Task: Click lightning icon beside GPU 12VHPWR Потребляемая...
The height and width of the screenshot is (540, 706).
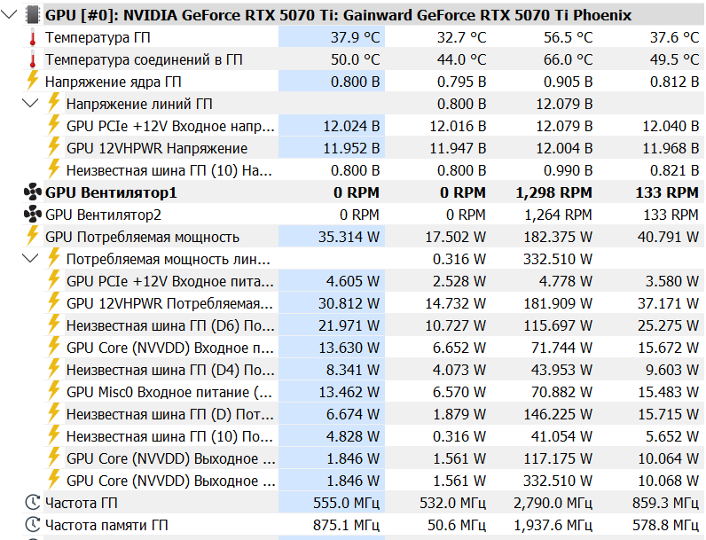Action: tap(54, 302)
